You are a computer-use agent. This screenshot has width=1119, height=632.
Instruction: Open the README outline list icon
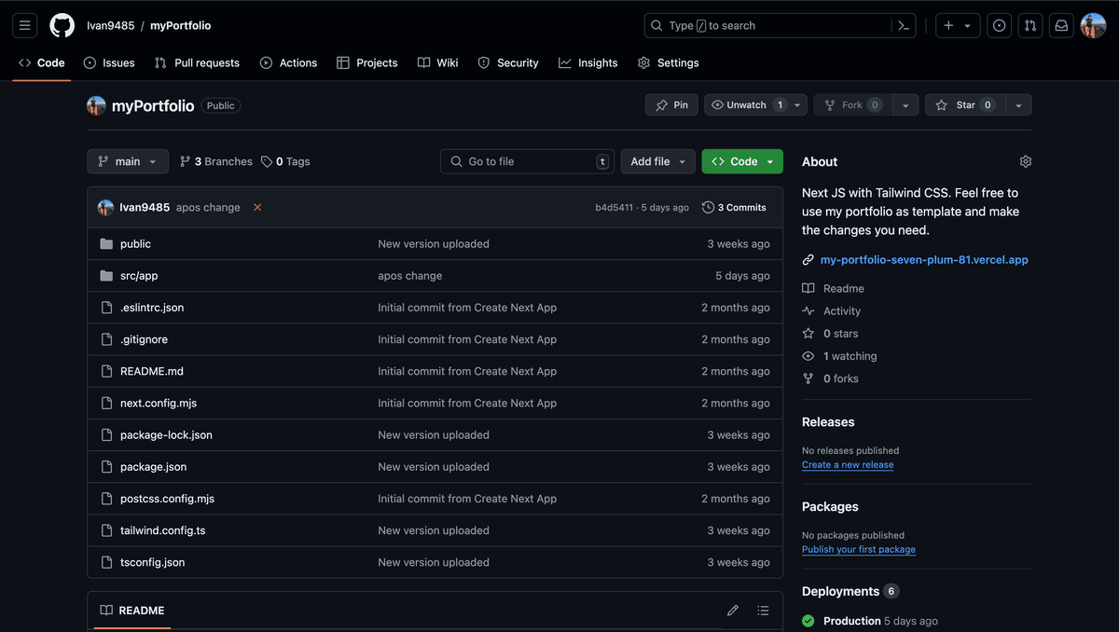pyautogui.click(x=763, y=611)
